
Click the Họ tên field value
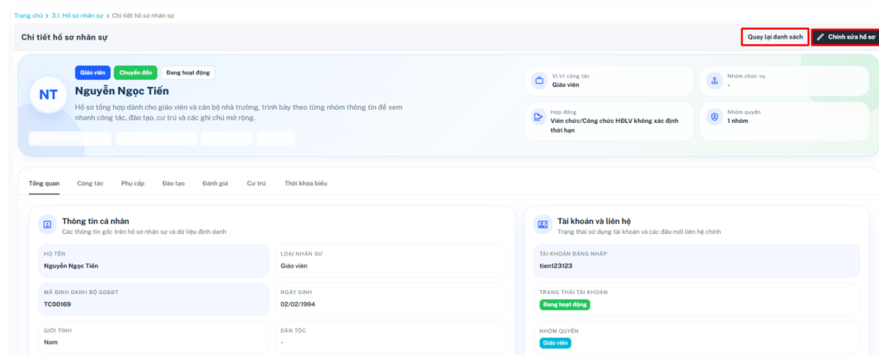coord(71,266)
